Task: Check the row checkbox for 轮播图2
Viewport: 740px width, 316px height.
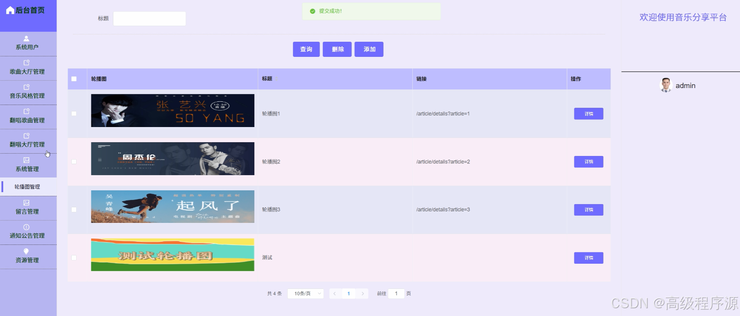Action: (x=74, y=162)
